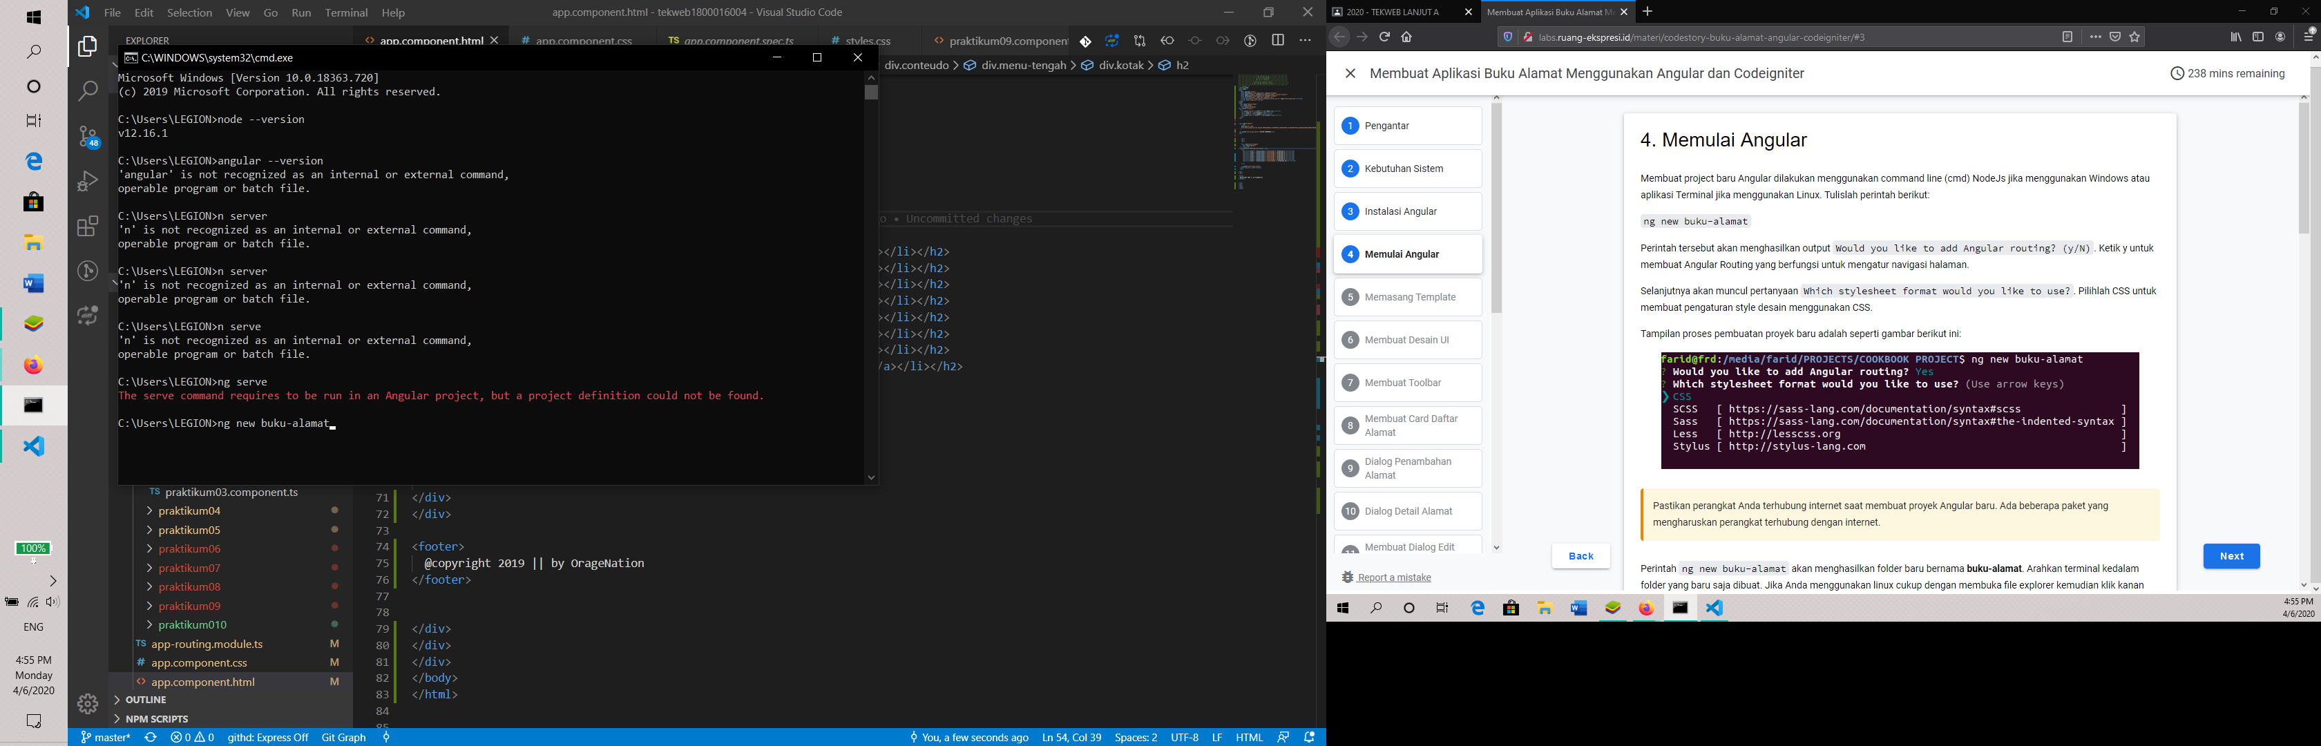The width and height of the screenshot is (2321, 746).
Task: Go to Firefox home page
Action: [x=1406, y=37]
